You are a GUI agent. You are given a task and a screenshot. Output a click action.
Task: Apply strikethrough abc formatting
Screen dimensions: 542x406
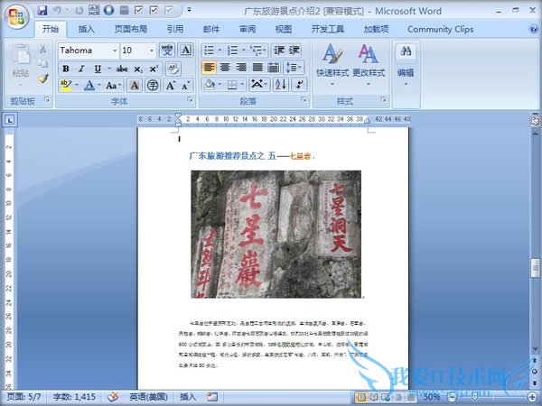coord(122,69)
